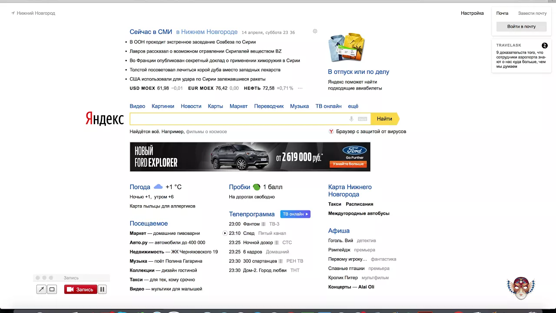This screenshot has width=556, height=313.
Task: Select the rectangle tool in recording panel
Action: coord(52,289)
